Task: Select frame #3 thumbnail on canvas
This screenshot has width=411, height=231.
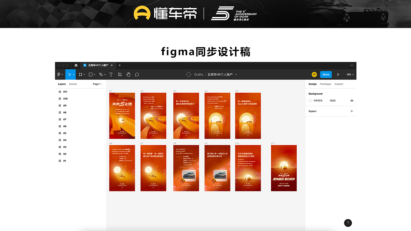Action: [186, 116]
